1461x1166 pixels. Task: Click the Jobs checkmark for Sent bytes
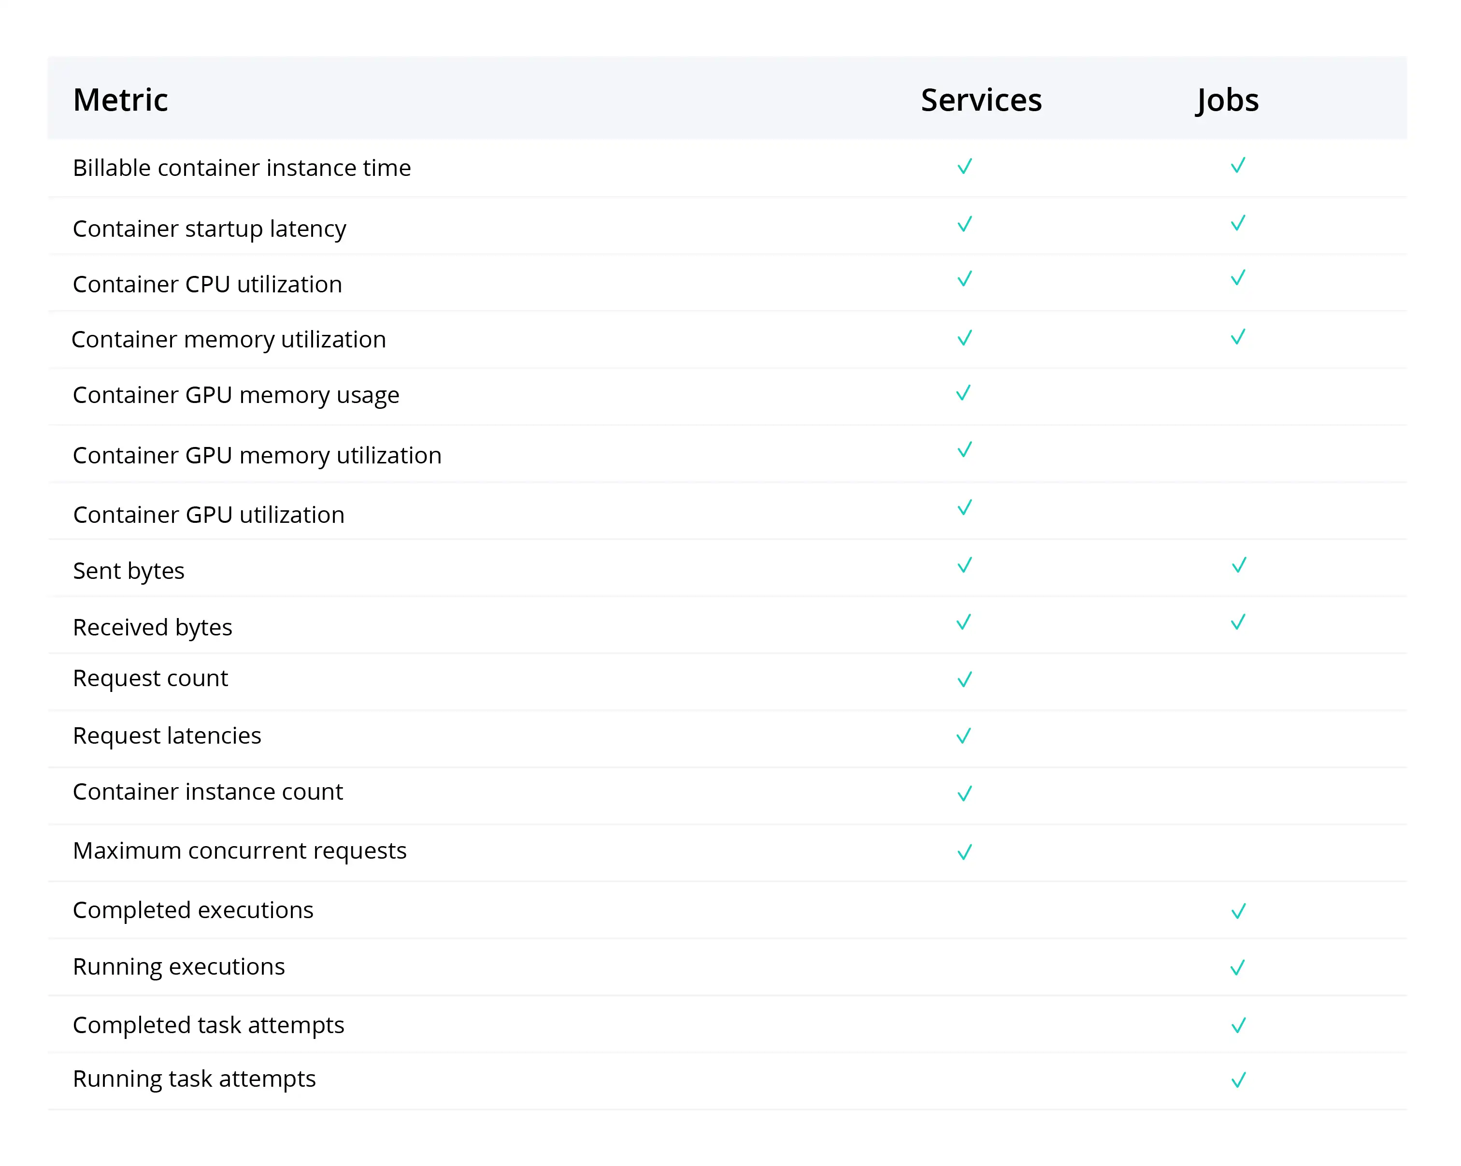click(x=1239, y=565)
